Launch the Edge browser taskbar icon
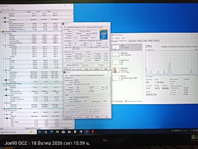 coord(51,132)
